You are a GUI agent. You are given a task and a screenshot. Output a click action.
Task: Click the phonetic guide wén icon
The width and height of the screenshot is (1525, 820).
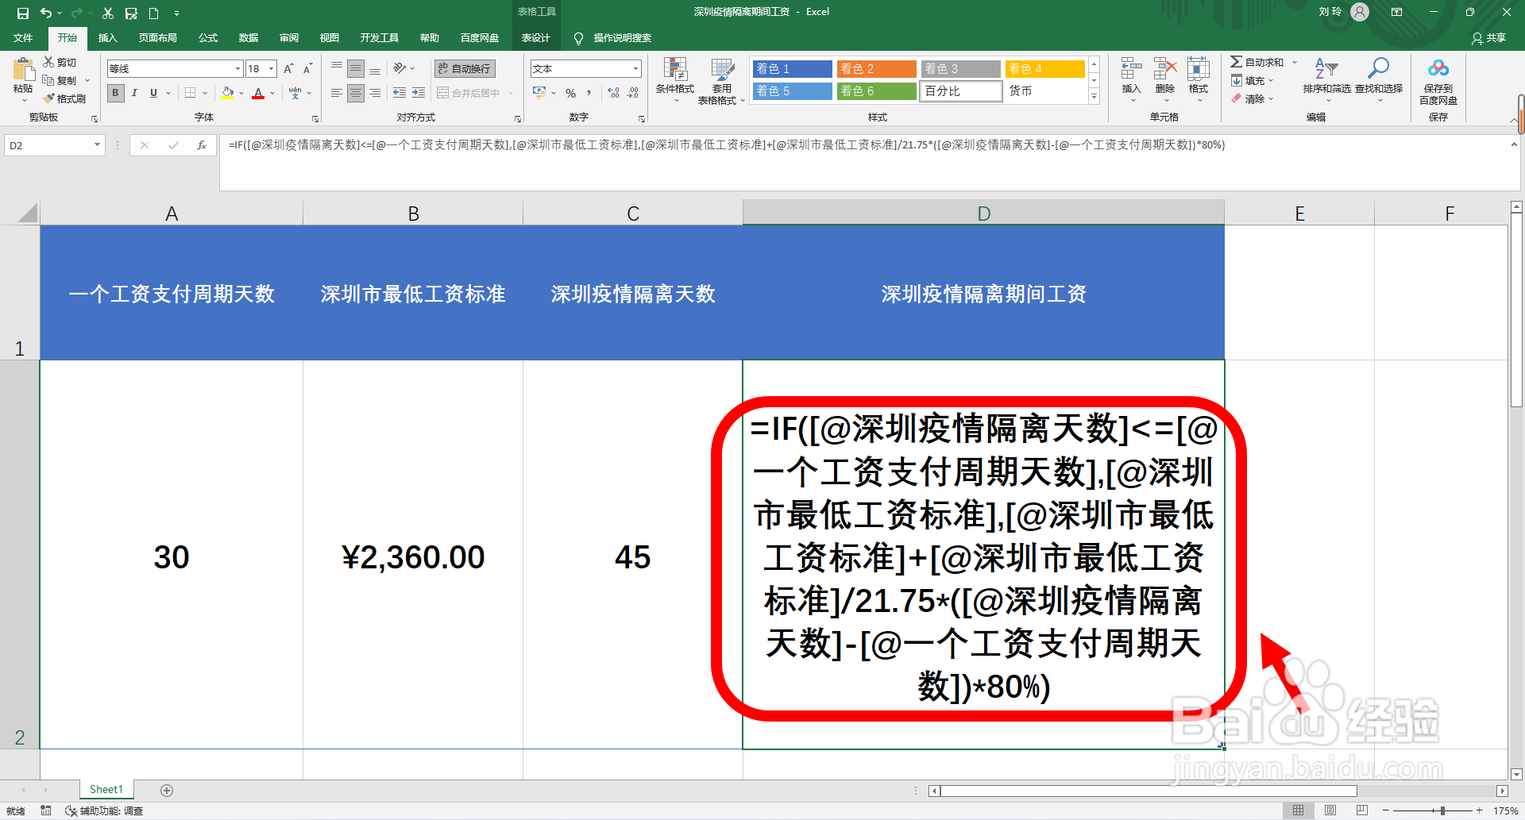(x=295, y=93)
